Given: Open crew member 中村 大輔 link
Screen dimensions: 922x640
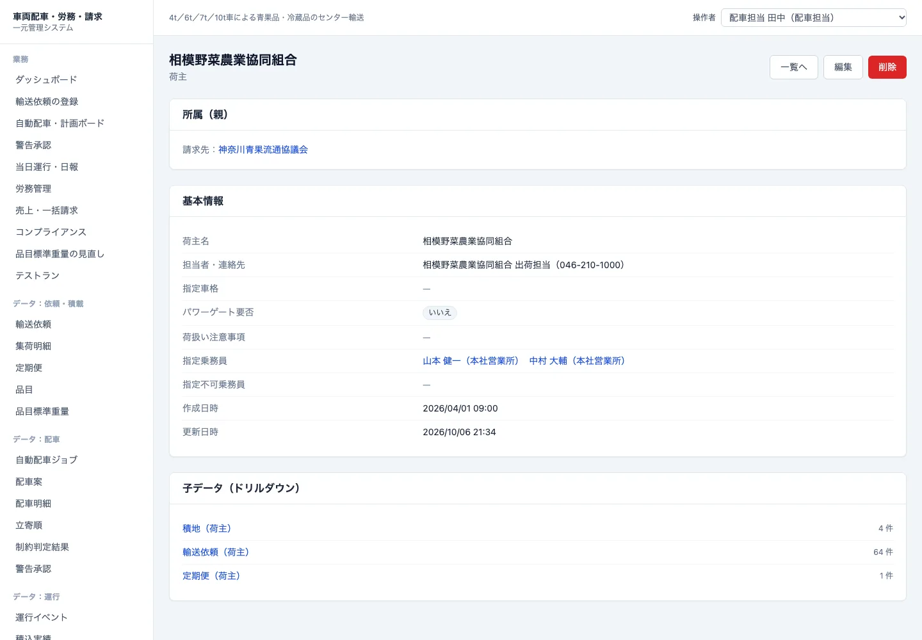Looking at the screenshot, I should coord(577,361).
